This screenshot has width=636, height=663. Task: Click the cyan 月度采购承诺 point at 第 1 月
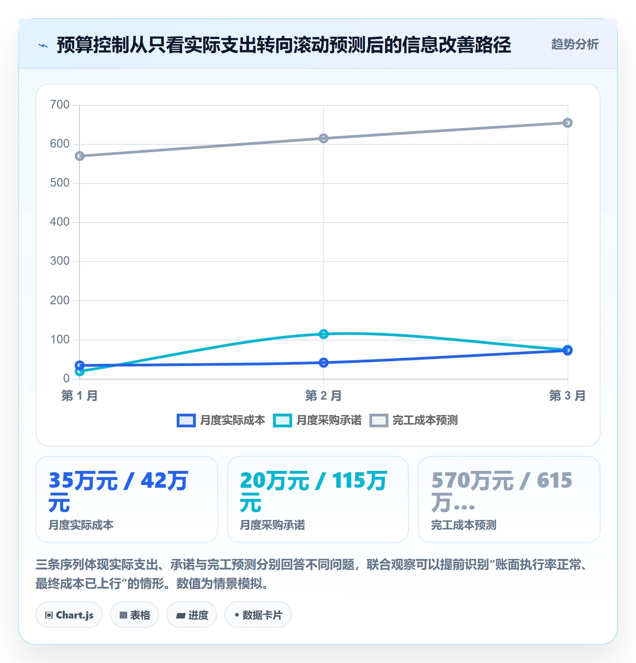click(79, 371)
